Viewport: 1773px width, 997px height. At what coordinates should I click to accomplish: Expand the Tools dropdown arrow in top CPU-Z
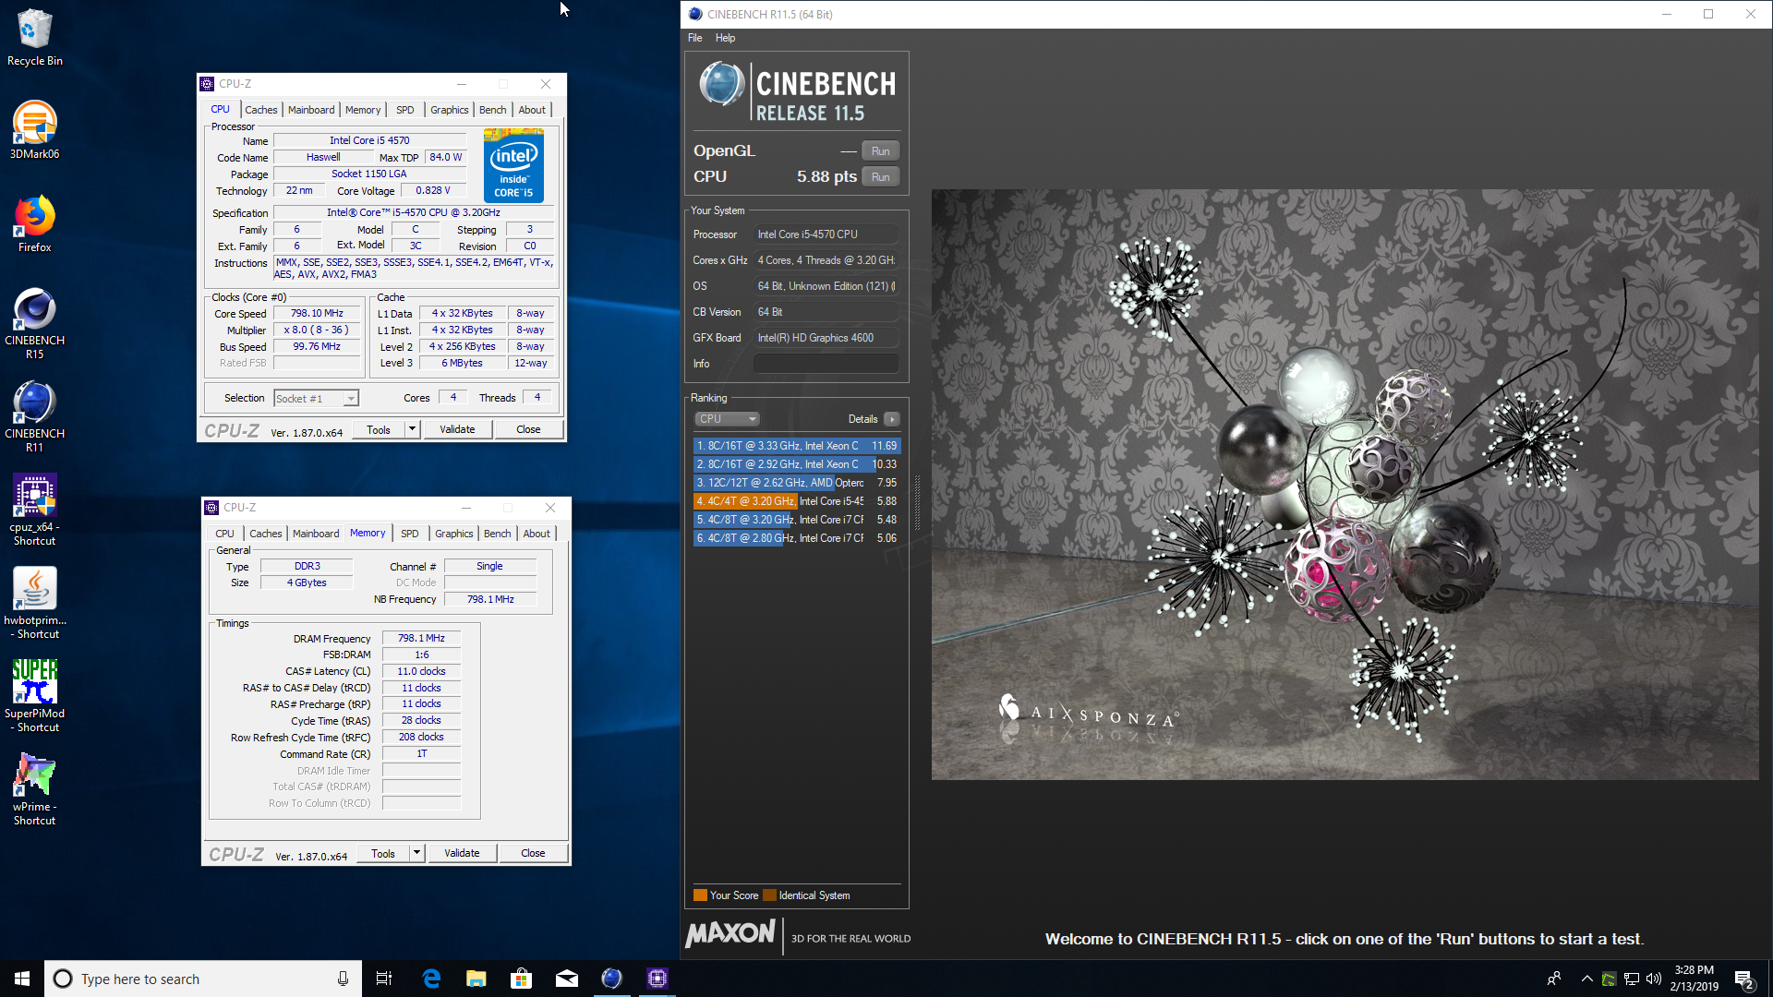[x=413, y=429]
